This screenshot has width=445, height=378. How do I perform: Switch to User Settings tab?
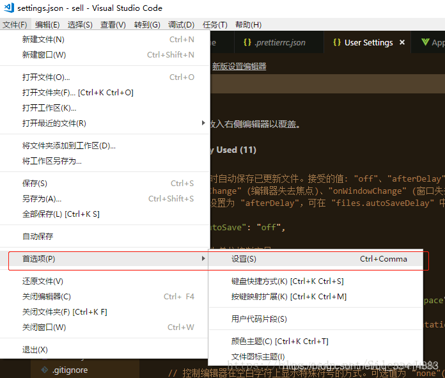(367, 42)
